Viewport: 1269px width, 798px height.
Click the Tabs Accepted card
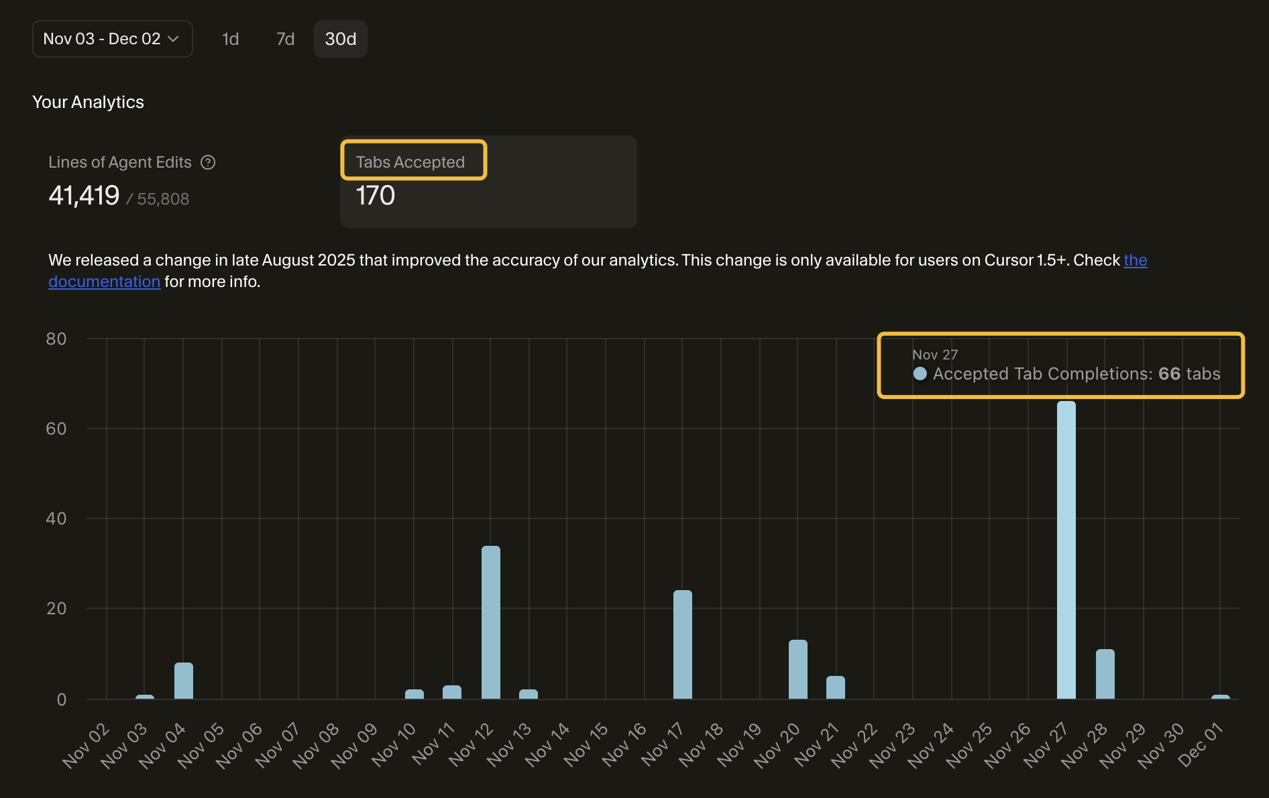click(488, 181)
